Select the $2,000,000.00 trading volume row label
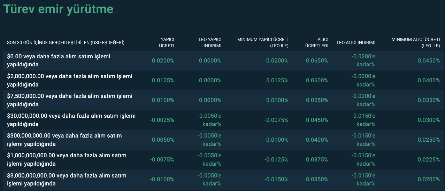The width and height of the screenshot is (445, 191). tap(70, 80)
